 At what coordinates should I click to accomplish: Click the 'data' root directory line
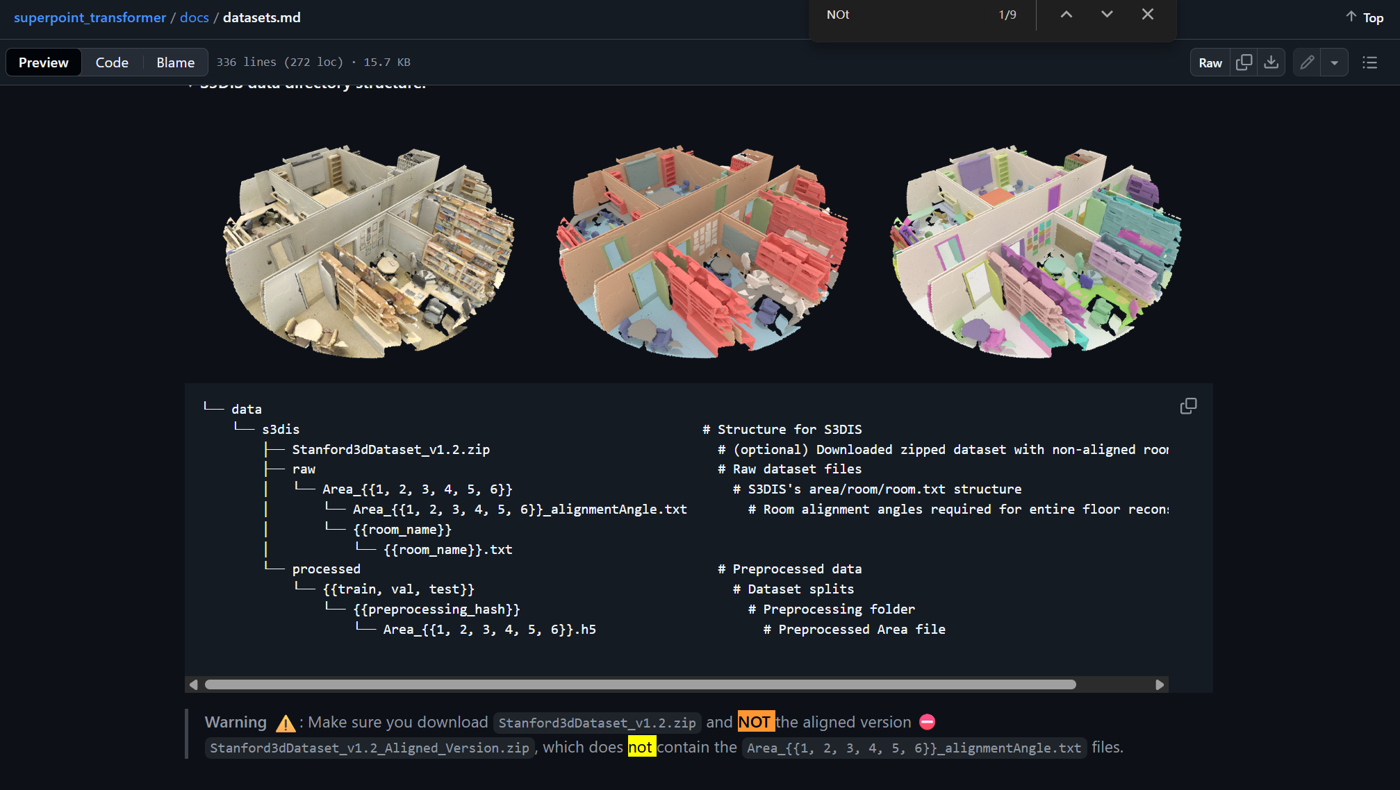coord(247,409)
